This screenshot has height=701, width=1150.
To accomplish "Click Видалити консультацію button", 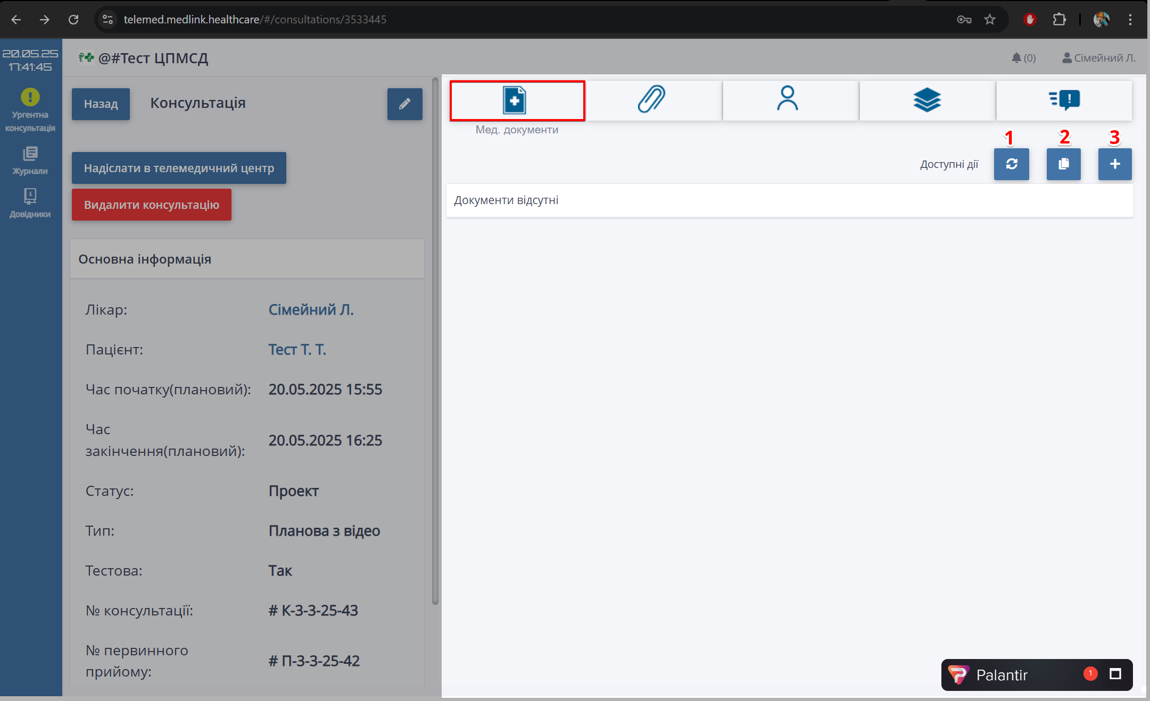I will [x=152, y=205].
